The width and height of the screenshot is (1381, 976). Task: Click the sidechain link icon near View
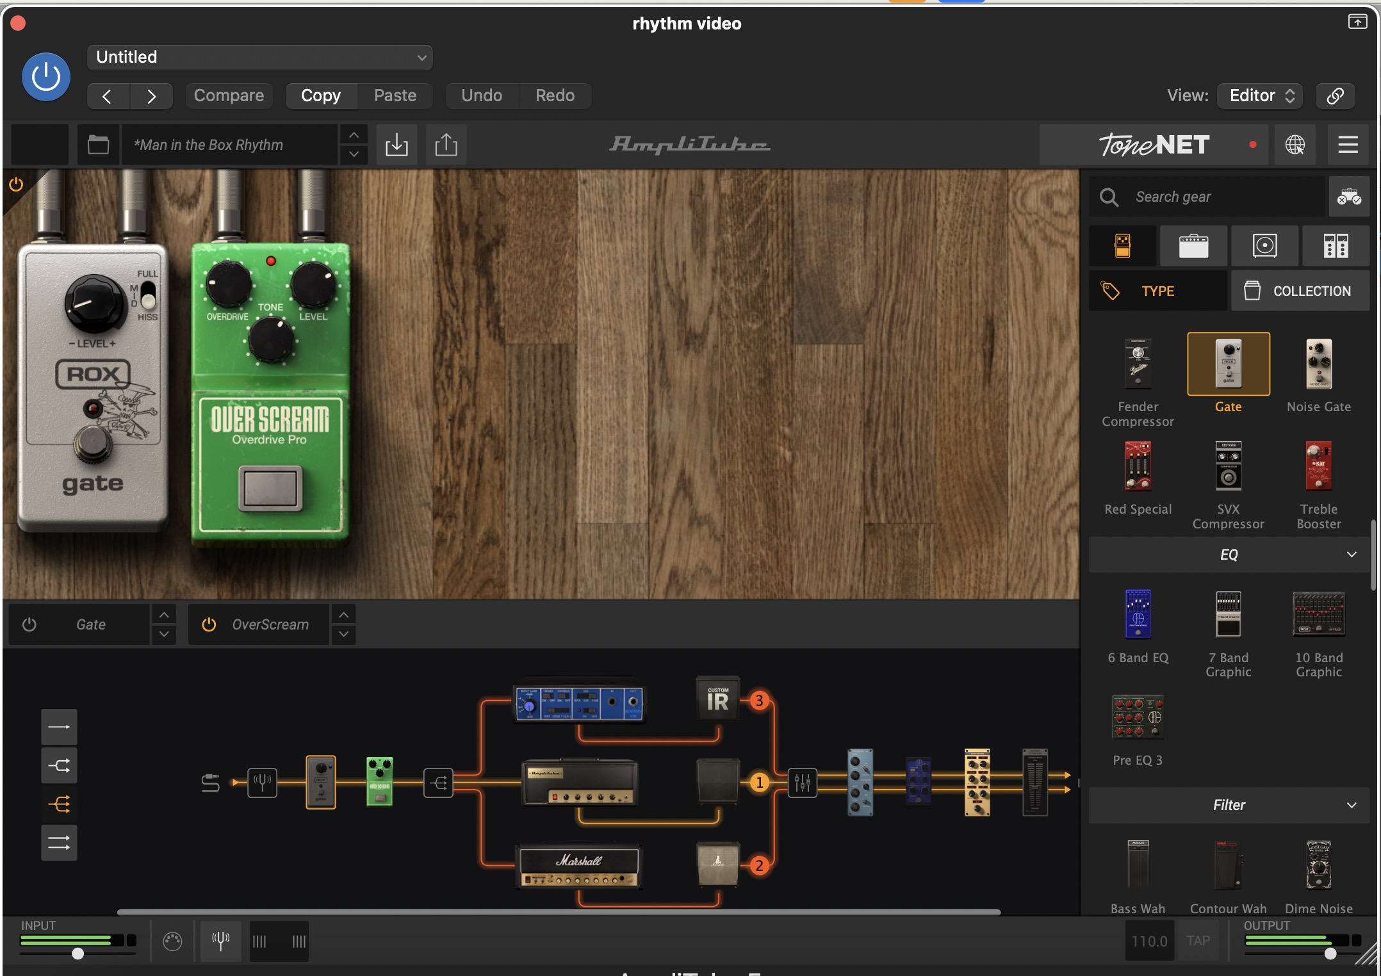click(1336, 95)
